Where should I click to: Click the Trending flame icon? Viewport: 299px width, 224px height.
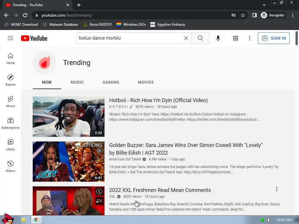click(x=44, y=63)
